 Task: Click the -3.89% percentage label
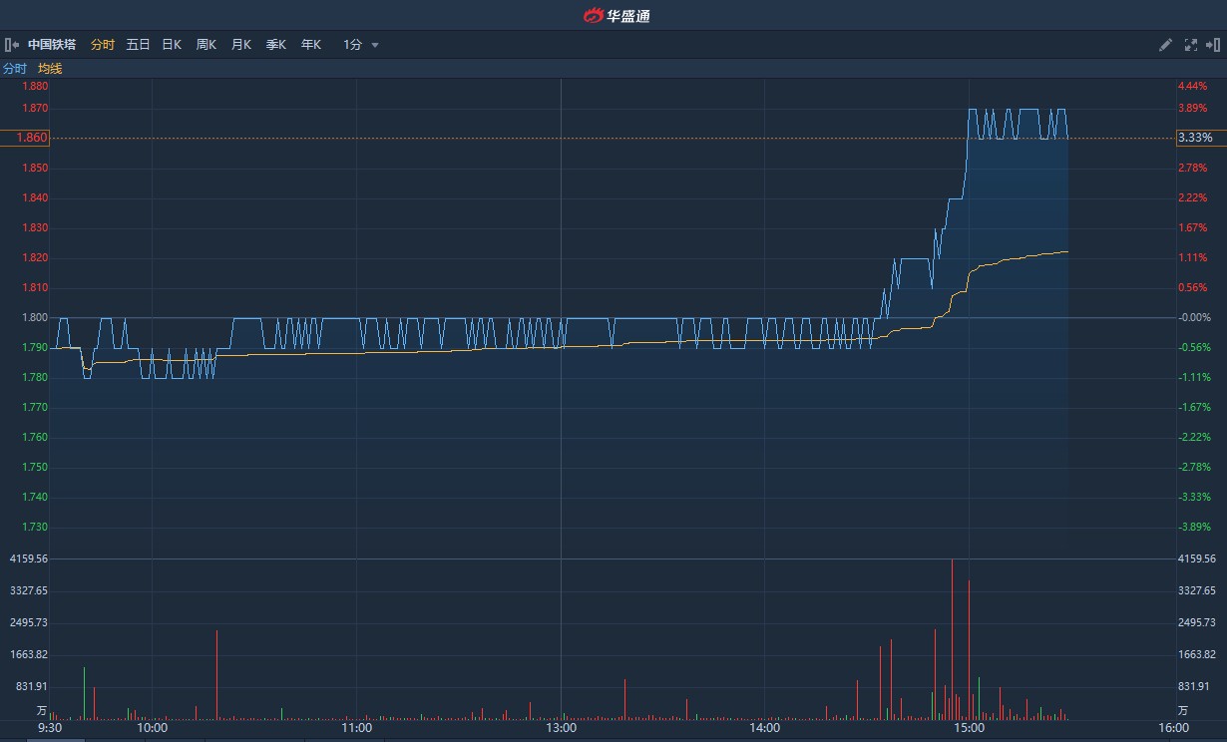(1194, 527)
